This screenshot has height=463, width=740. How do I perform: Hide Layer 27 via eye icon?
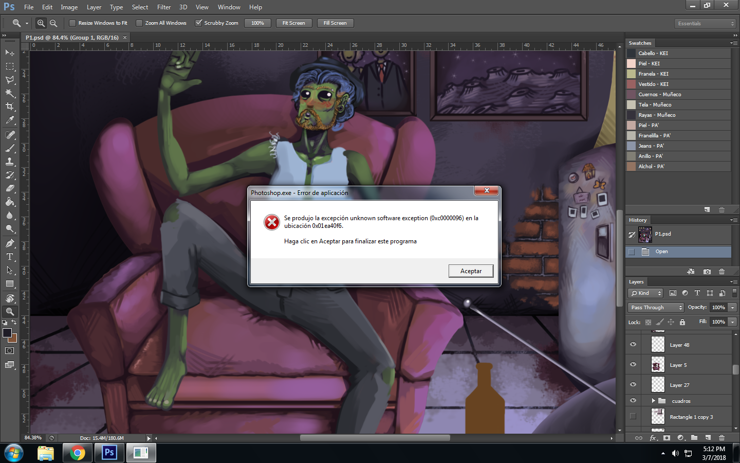pos(633,385)
